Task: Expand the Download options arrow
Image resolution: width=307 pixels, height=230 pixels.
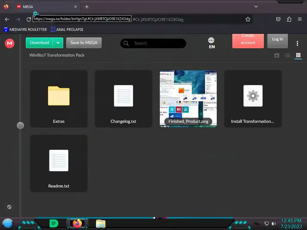Action: click(x=58, y=43)
